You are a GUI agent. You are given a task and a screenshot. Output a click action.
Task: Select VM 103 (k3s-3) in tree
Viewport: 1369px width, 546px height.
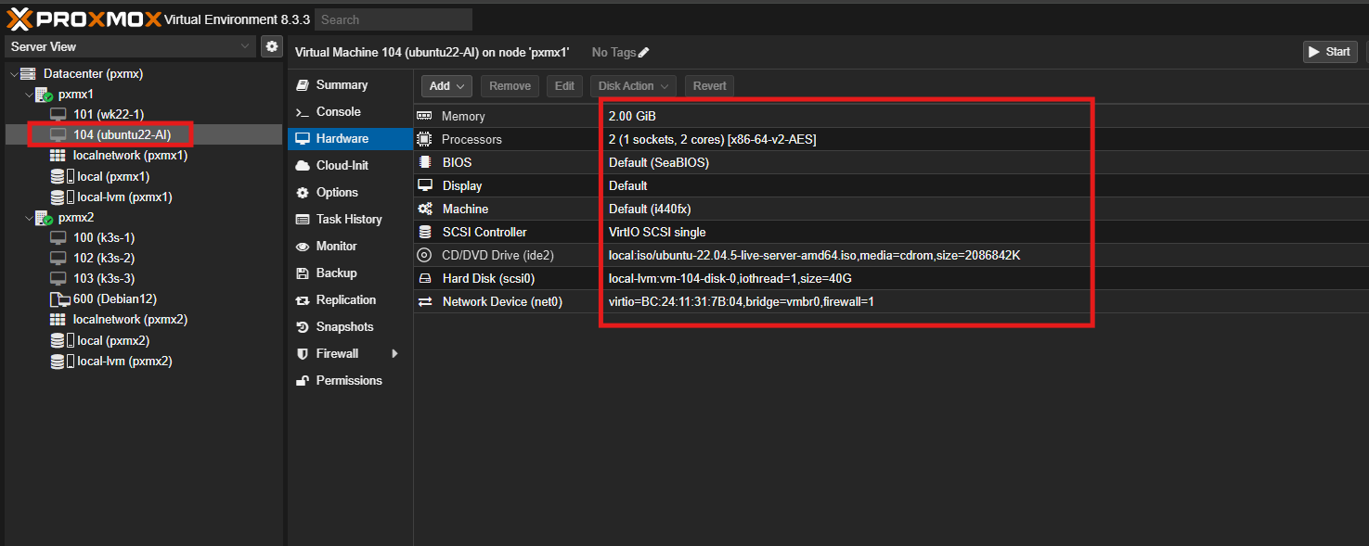point(144,279)
